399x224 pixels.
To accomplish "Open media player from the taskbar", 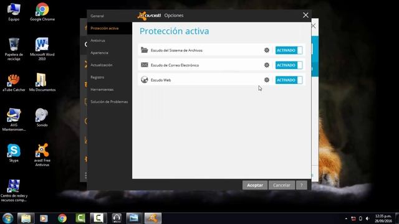I will tap(44, 218).
